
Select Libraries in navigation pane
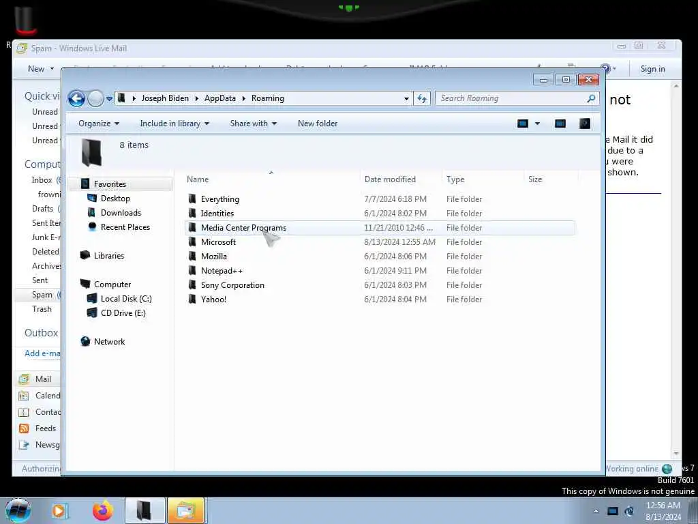coord(109,256)
